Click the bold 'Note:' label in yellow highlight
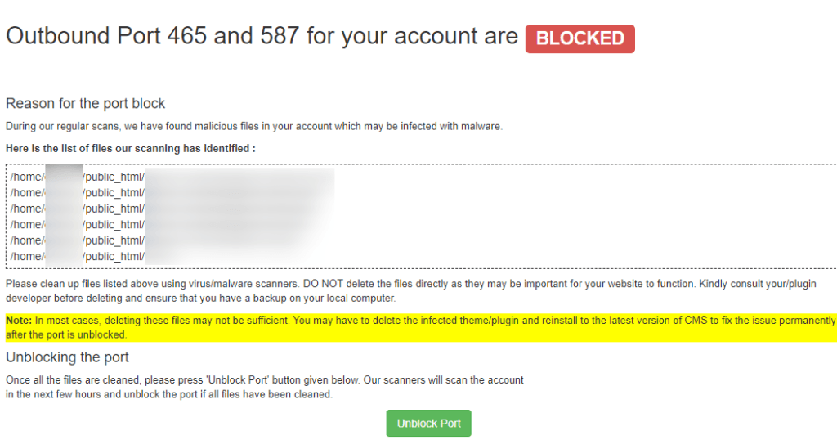Image resolution: width=837 pixels, height=440 pixels. tap(19, 321)
